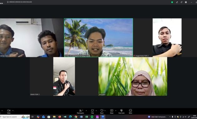
Task: Click the Zoom icon in the taskbar
Action: pos(103,117)
